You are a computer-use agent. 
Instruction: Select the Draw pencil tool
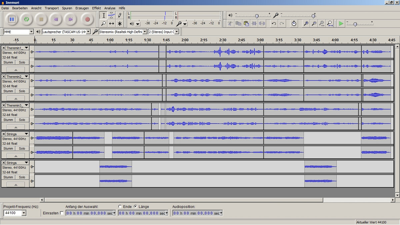pyautogui.click(x=120, y=15)
